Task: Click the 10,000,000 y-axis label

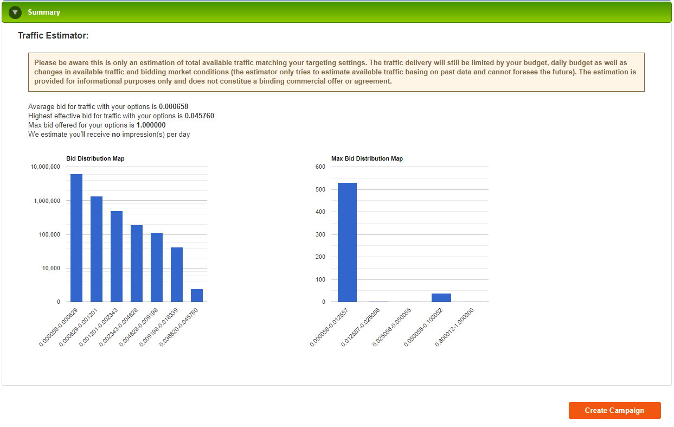Action: (45, 167)
